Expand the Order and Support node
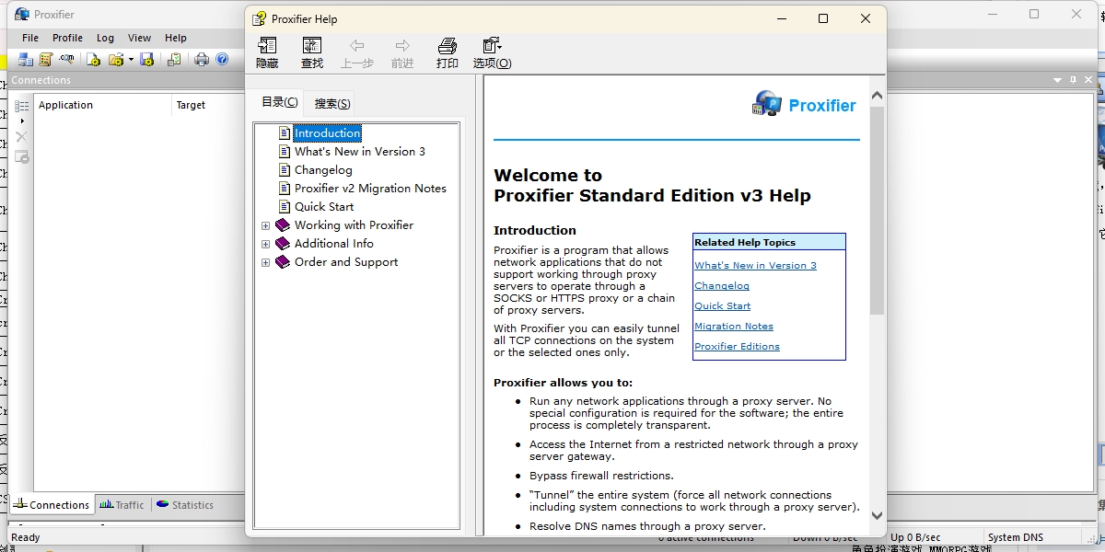 click(x=265, y=262)
